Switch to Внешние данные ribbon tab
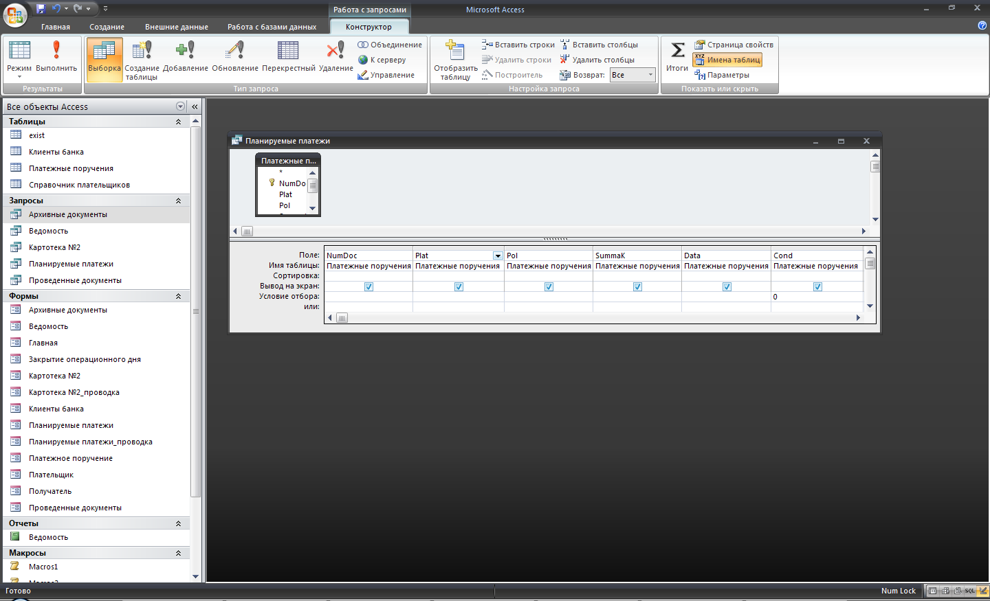This screenshot has height=601, width=990. pyautogui.click(x=177, y=27)
